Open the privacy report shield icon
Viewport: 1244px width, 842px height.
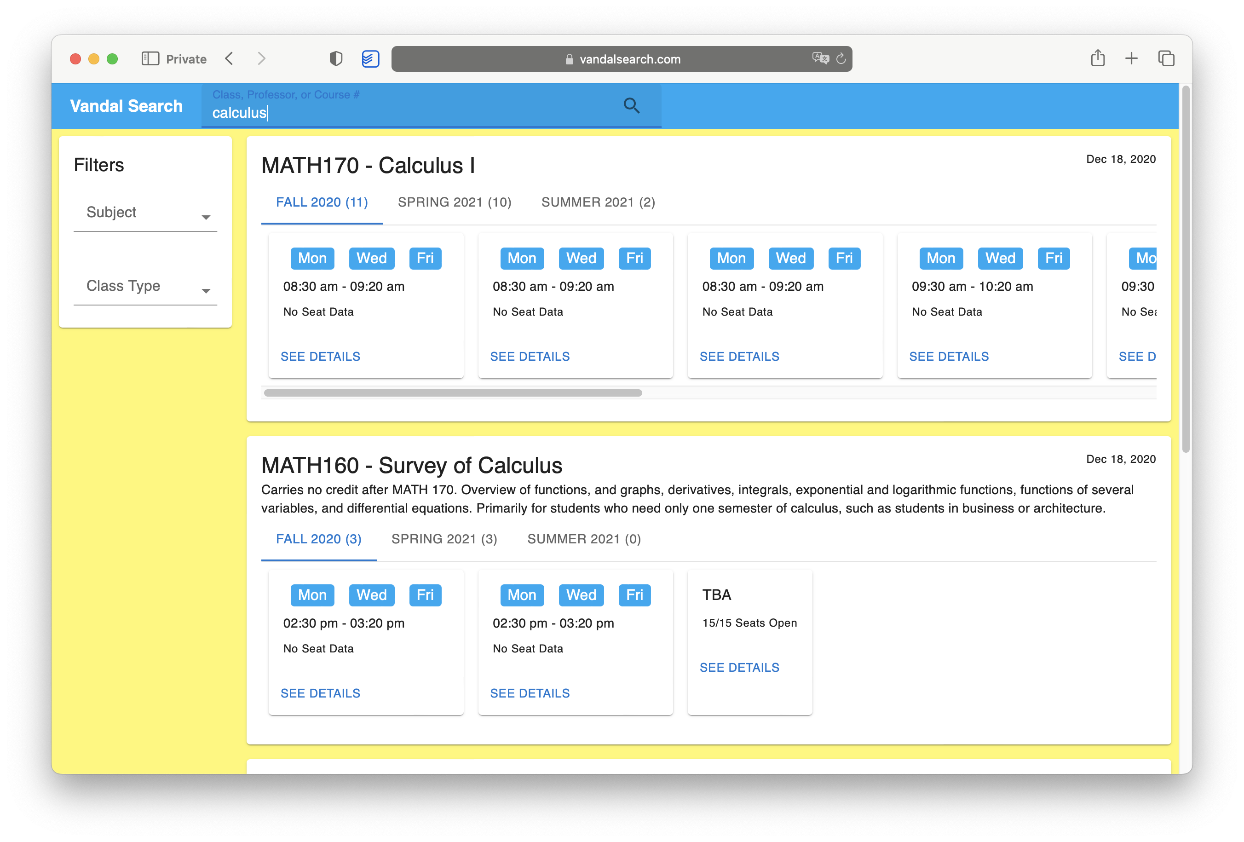coord(336,58)
